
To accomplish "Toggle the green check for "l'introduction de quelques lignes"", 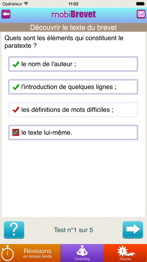I will 16,87.
